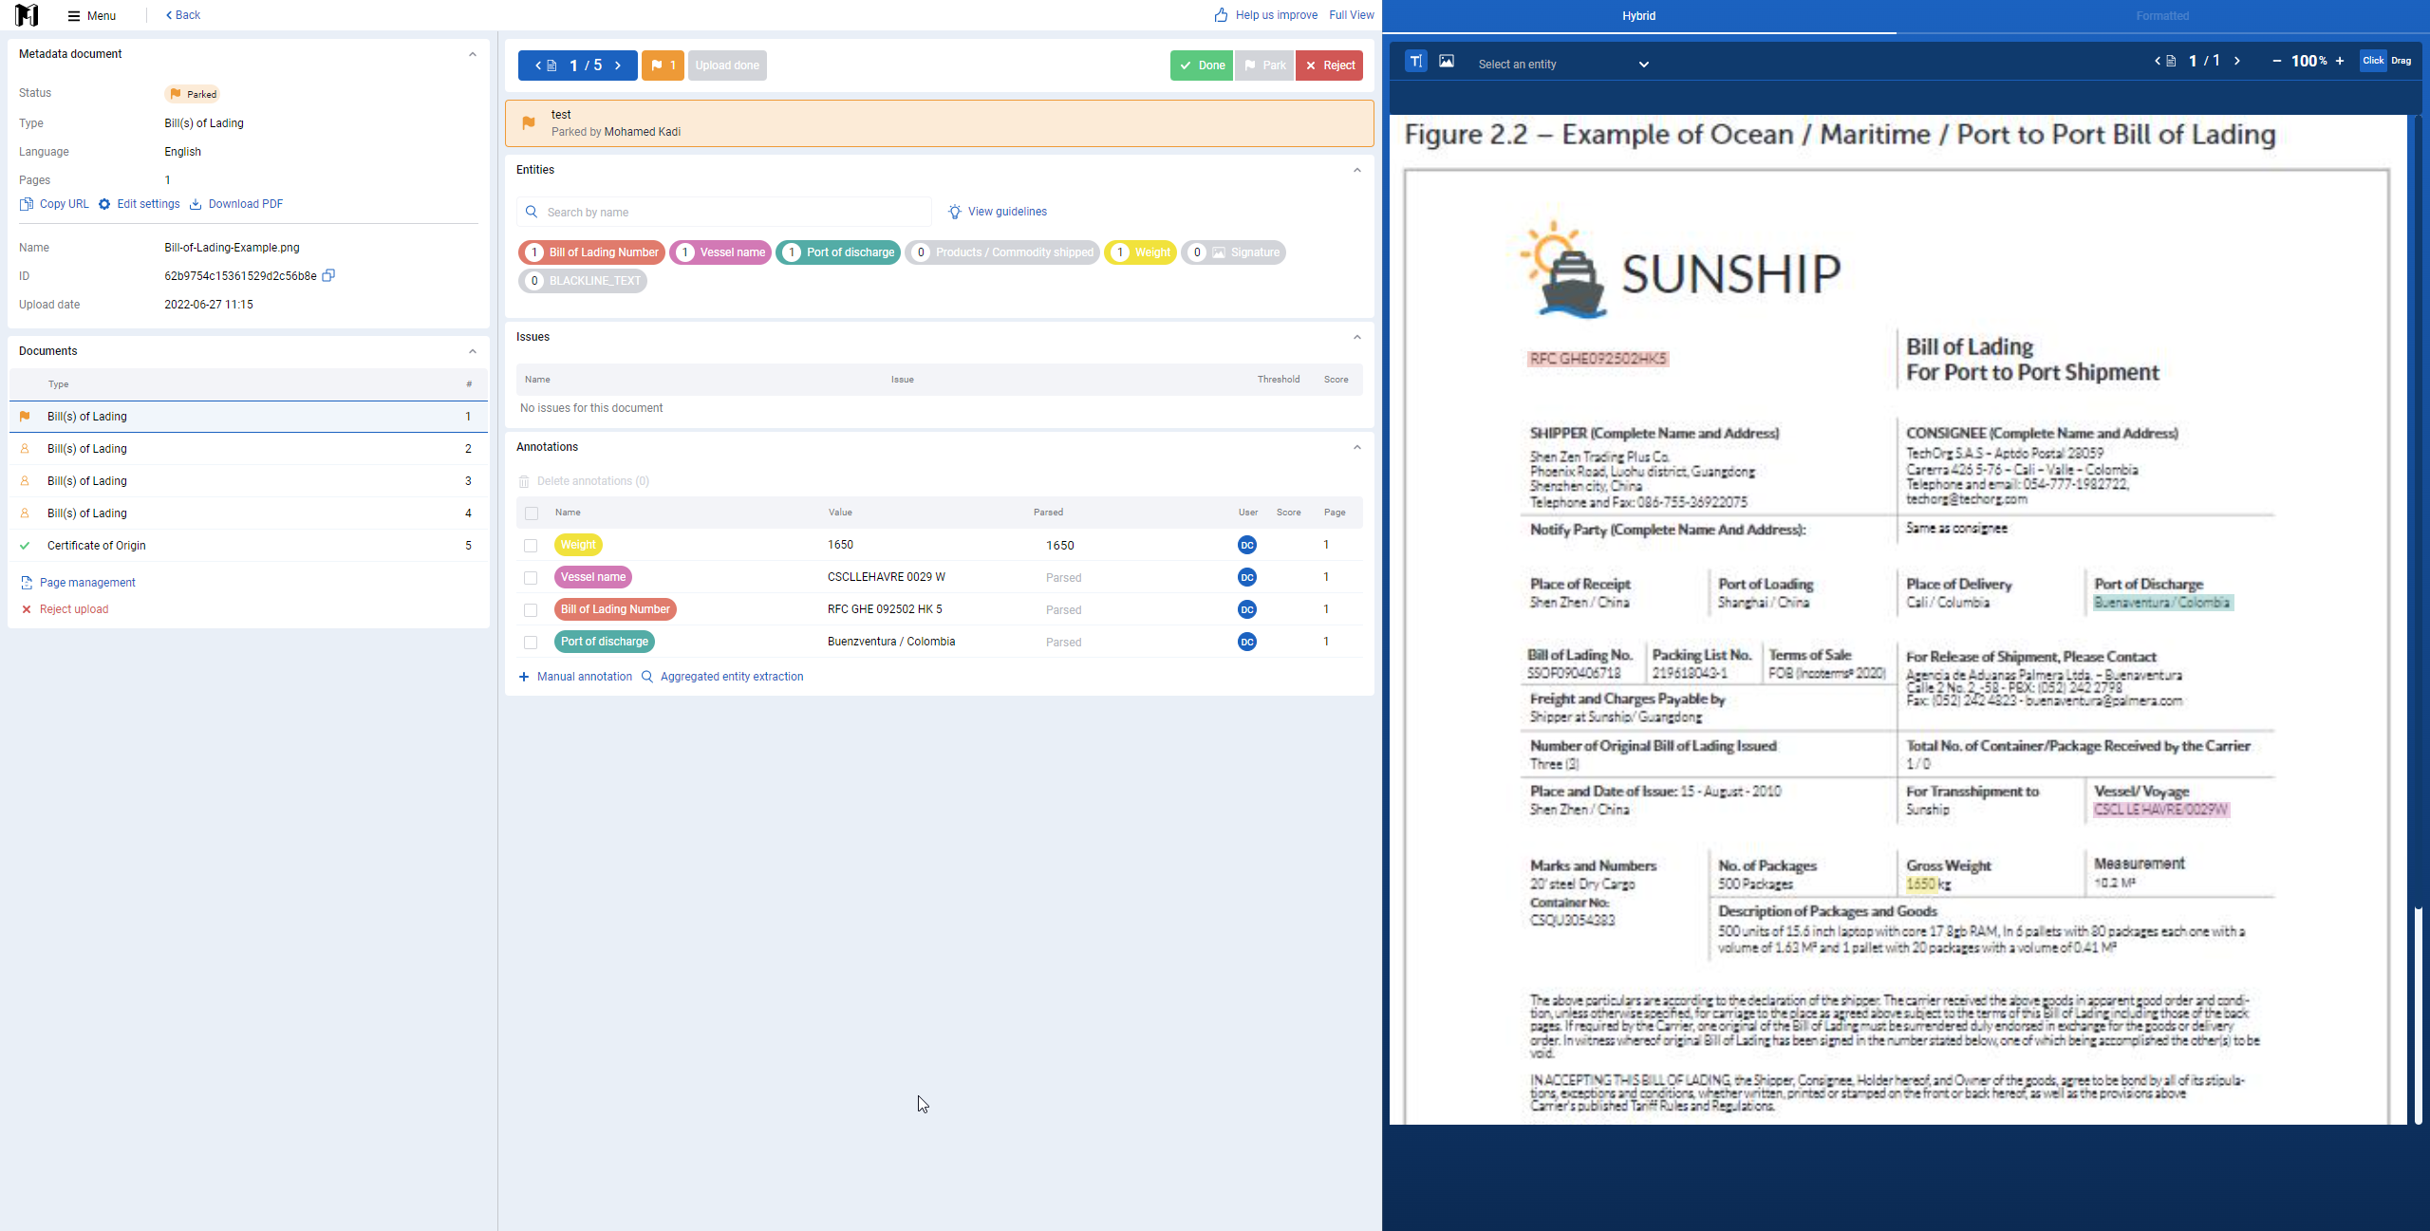Check the Weight annotation checkbox

[531, 546]
